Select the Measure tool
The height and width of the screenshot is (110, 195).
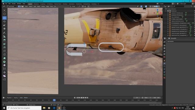(5, 36)
